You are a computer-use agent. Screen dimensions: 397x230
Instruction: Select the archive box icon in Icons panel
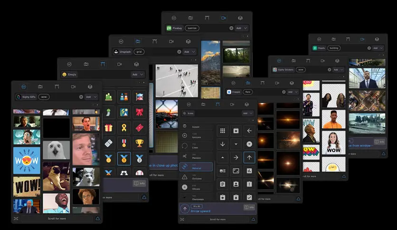click(x=236, y=131)
